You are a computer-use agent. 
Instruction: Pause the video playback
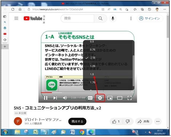point(46,98)
